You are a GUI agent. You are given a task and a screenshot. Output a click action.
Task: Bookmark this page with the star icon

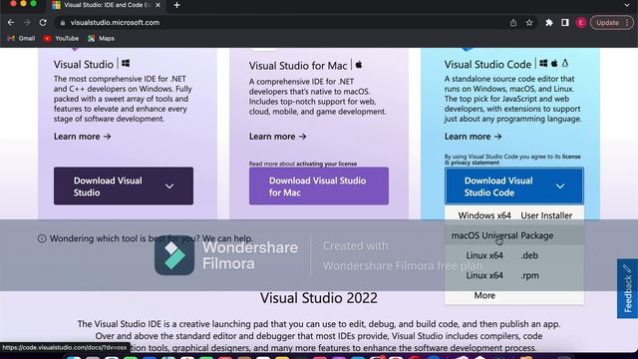click(529, 23)
